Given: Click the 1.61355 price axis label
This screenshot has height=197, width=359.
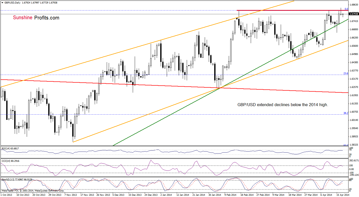Looking at the screenshot, I should [x=354, y=104].
